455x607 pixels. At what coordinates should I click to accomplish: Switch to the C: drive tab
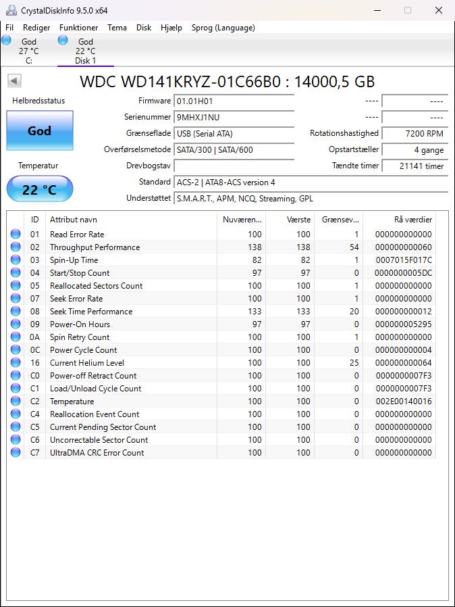[x=29, y=51]
